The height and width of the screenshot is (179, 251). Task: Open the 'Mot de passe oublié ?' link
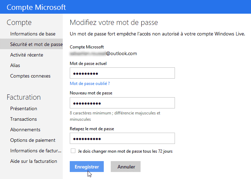click(x=90, y=84)
